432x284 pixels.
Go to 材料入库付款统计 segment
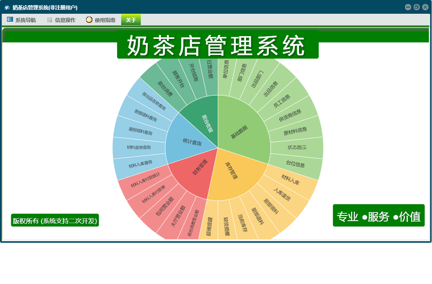pyautogui.click(x=145, y=180)
